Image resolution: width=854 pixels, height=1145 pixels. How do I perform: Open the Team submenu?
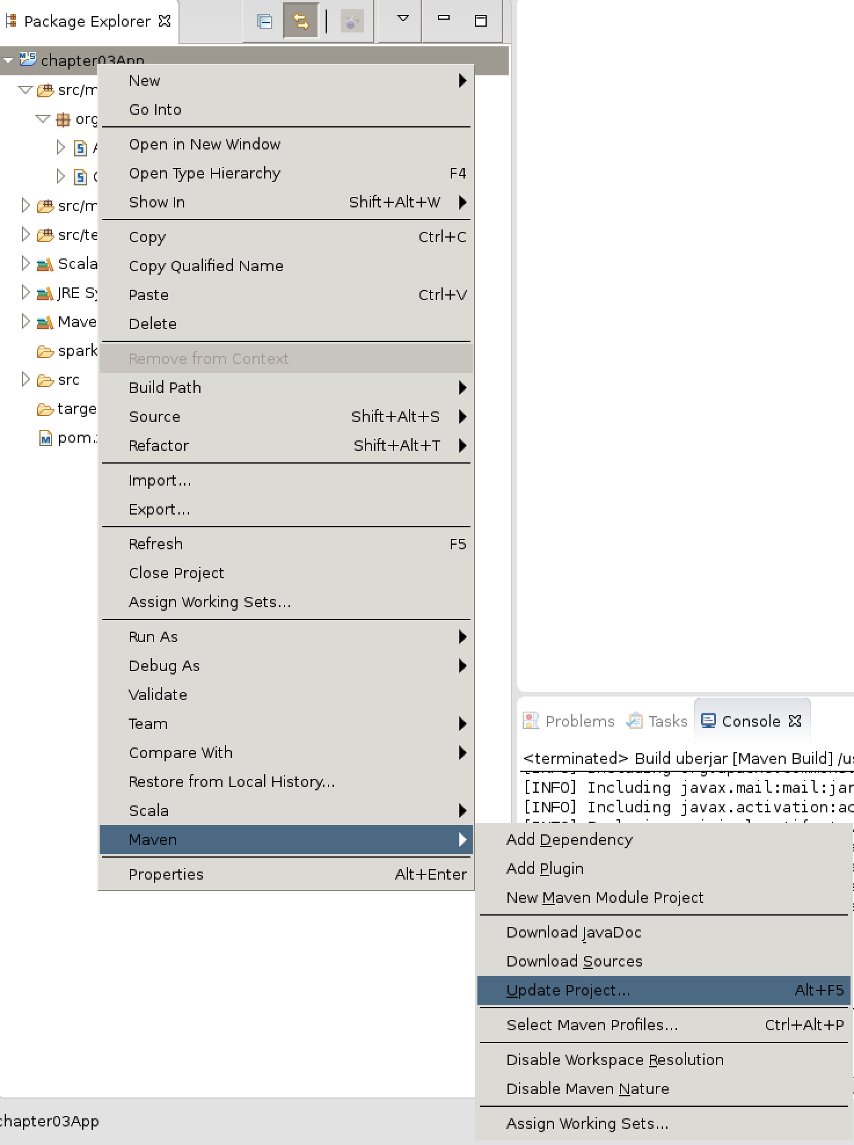[x=286, y=724]
